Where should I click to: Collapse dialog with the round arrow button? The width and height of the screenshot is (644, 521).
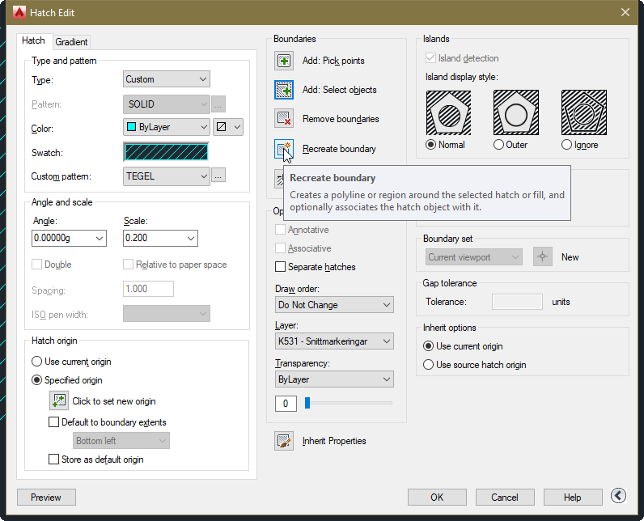(618, 496)
